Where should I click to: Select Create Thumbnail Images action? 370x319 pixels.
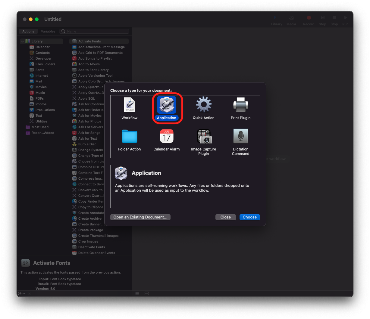pyautogui.click(x=99, y=236)
